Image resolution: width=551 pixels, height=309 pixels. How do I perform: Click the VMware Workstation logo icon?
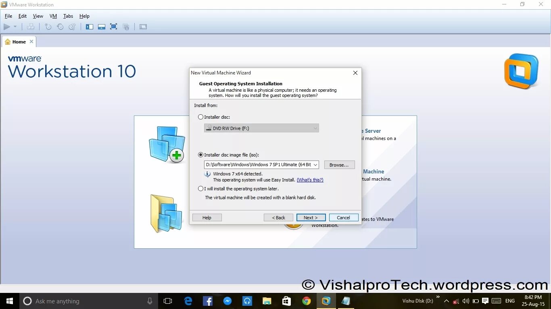tap(521, 71)
